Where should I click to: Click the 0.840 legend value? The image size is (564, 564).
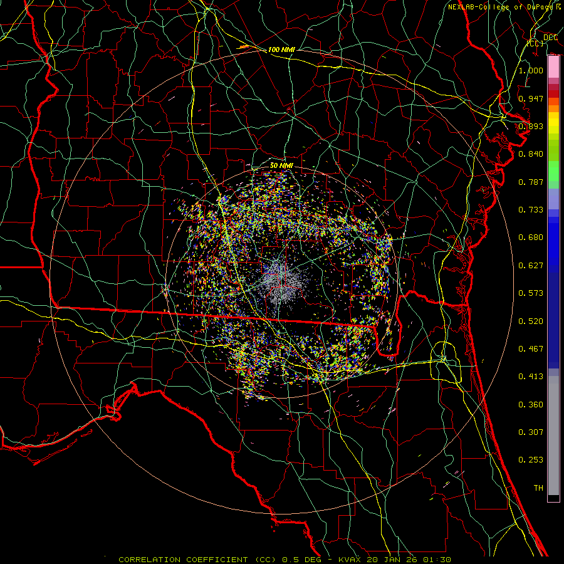click(x=531, y=154)
